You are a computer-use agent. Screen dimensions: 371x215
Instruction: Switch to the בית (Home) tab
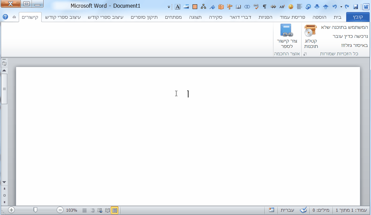click(x=337, y=17)
